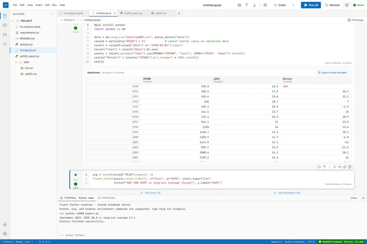367x244 pixels.
Task: Open the Help menu
Action: click(x=62, y=5)
